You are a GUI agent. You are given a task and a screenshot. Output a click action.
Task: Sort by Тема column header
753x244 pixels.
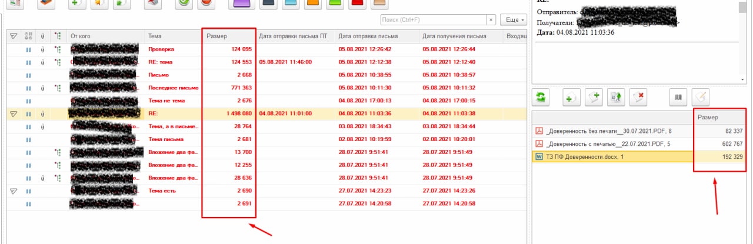(x=174, y=36)
